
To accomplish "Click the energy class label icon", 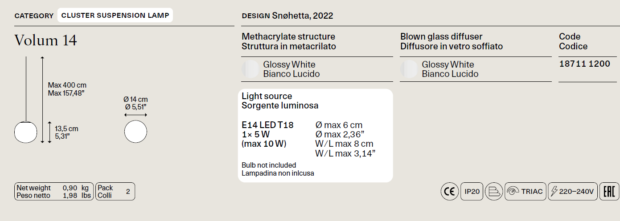I will coord(494,192).
